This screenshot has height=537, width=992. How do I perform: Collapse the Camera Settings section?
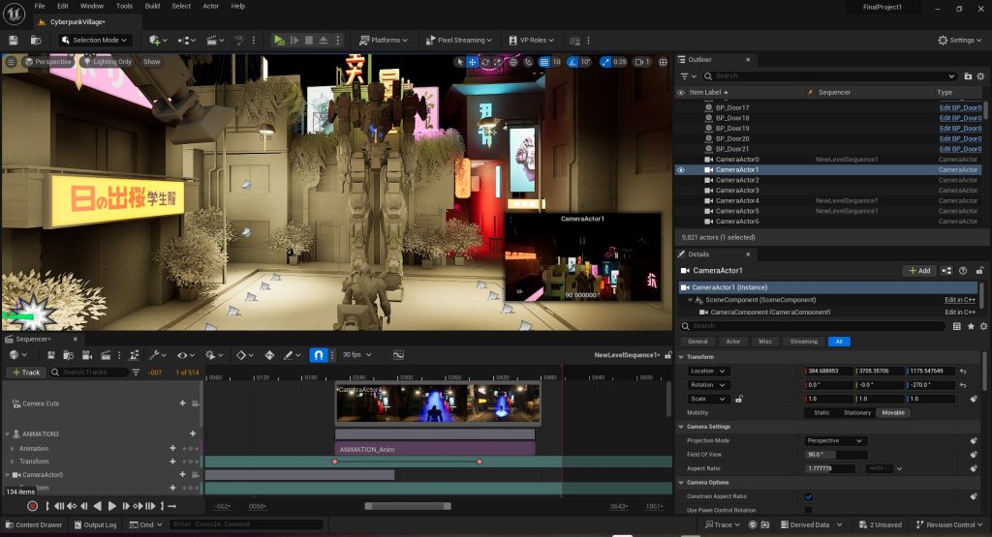681,427
